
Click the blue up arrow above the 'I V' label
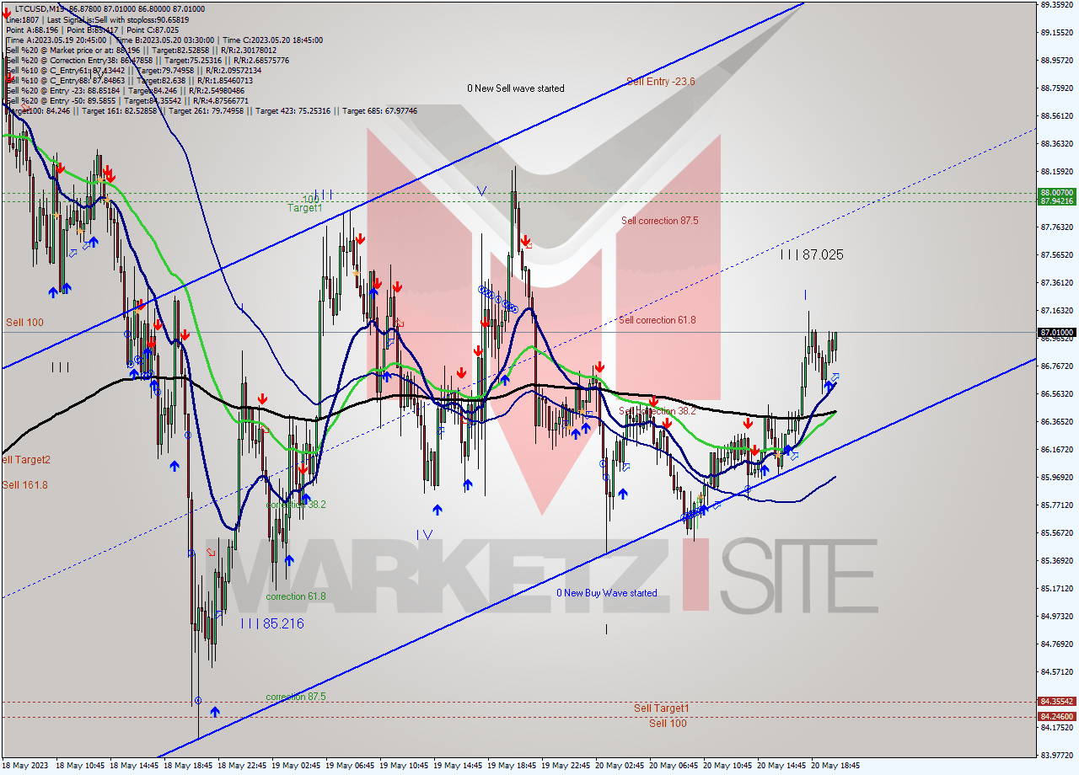(x=438, y=510)
